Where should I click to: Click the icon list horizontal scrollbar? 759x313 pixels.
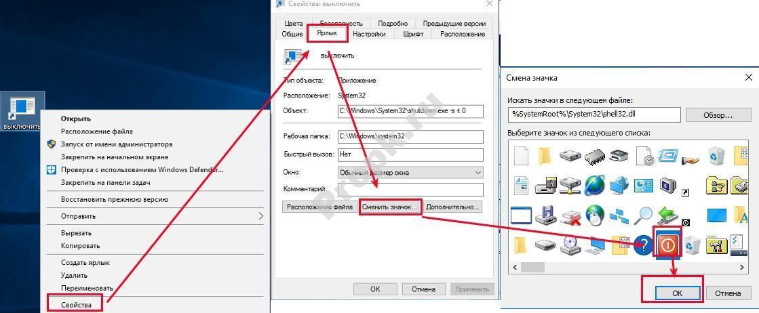pyautogui.click(x=610, y=268)
